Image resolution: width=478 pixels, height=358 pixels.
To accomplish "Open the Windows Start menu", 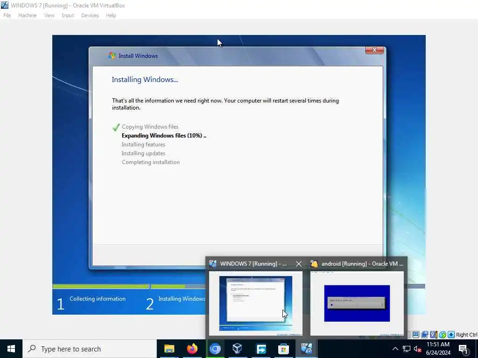I will [x=11, y=349].
